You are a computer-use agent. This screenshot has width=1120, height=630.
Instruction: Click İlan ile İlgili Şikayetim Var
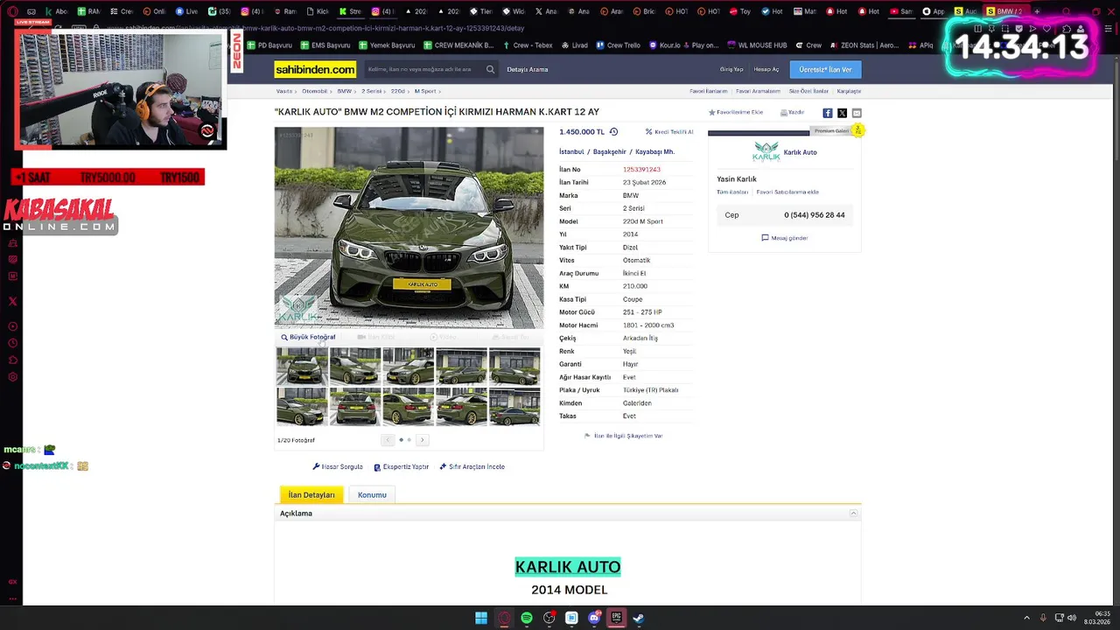coord(623,436)
